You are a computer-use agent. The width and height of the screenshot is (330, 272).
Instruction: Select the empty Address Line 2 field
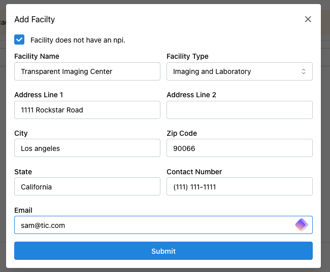point(239,110)
